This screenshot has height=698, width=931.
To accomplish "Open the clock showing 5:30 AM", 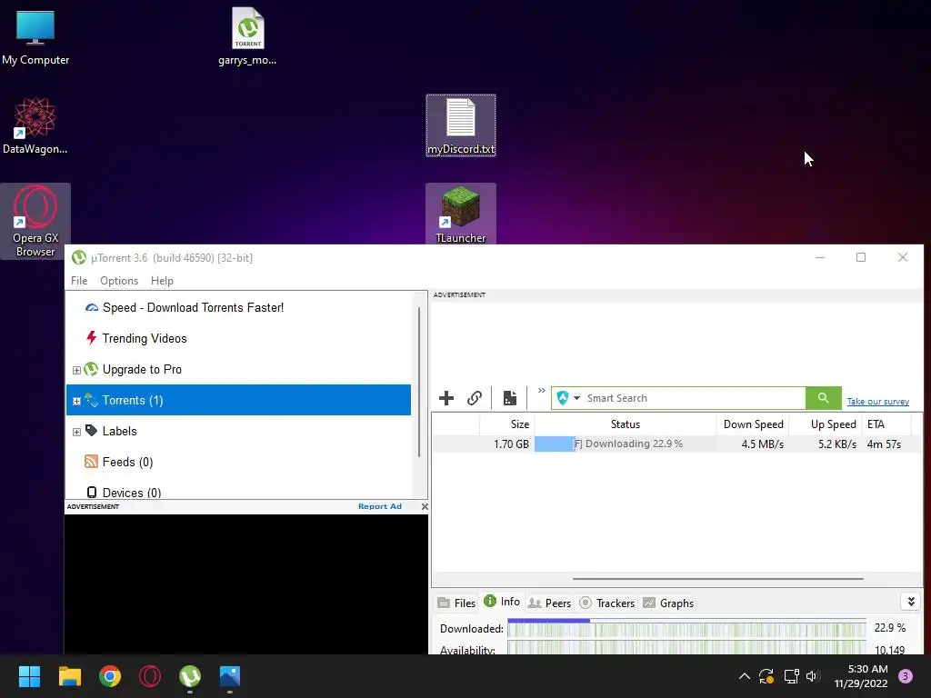I will pyautogui.click(x=861, y=676).
